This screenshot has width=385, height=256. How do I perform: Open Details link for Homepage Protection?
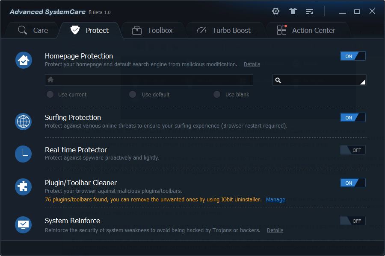tap(252, 64)
